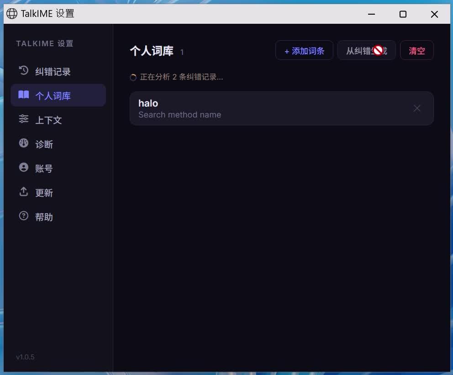Click the loading spinner next to analysis status
The image size is (453, 375).
[x=133, y=77]
